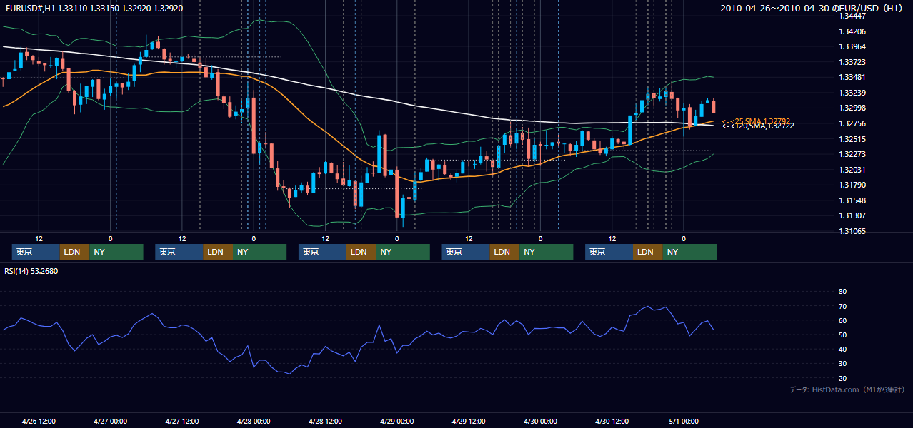Screen dimensions: 913x428
Task: Select price axis value 1.31548
Action: [852, 200]
